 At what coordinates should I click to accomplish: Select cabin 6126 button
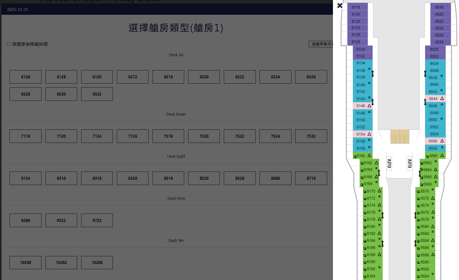tap(26, 77)
